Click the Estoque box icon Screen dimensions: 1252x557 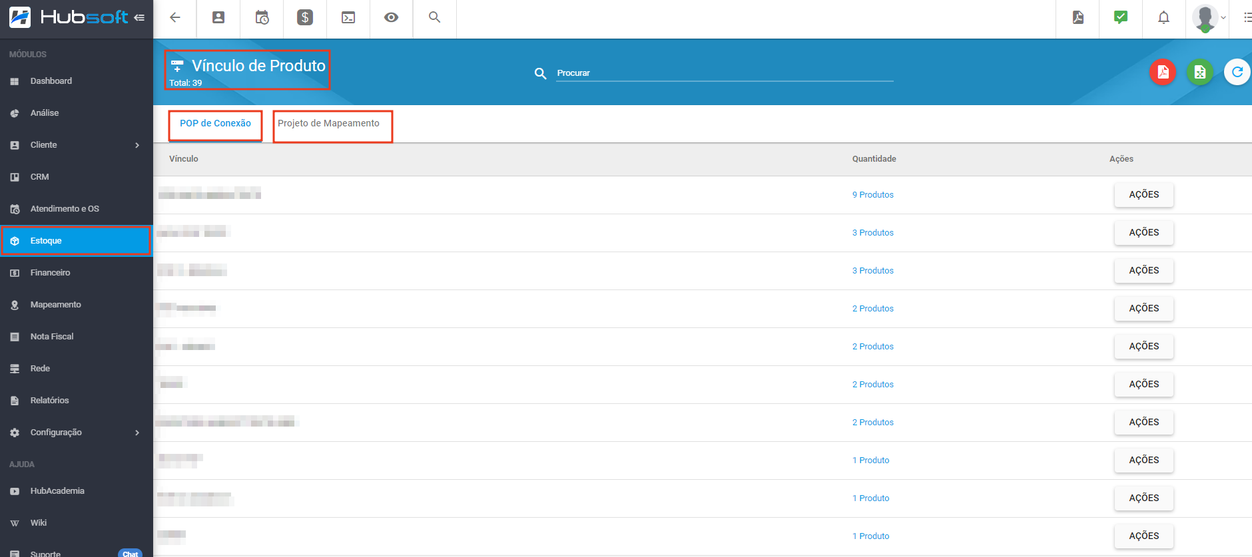click(x=15, y=241)
